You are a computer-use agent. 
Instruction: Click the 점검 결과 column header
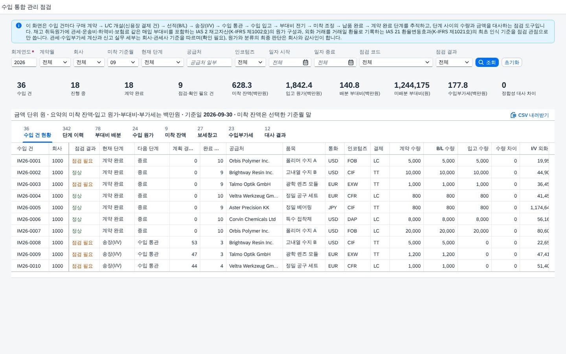[84, 149]
